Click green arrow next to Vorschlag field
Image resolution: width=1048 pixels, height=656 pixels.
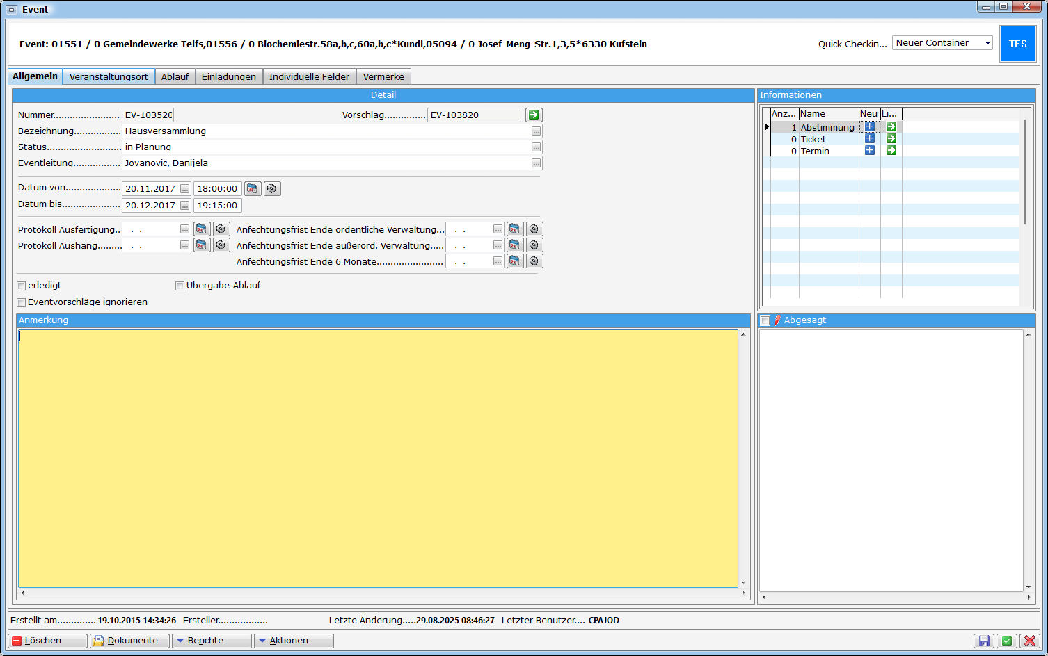pyautogui.click(x=534, y=115)
